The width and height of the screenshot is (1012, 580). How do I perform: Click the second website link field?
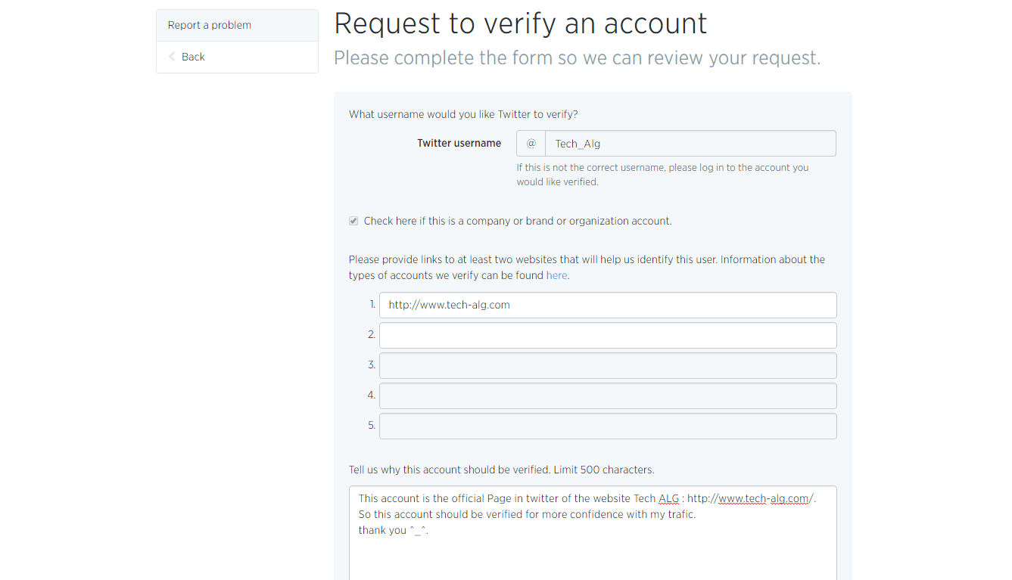pos(608,335)
